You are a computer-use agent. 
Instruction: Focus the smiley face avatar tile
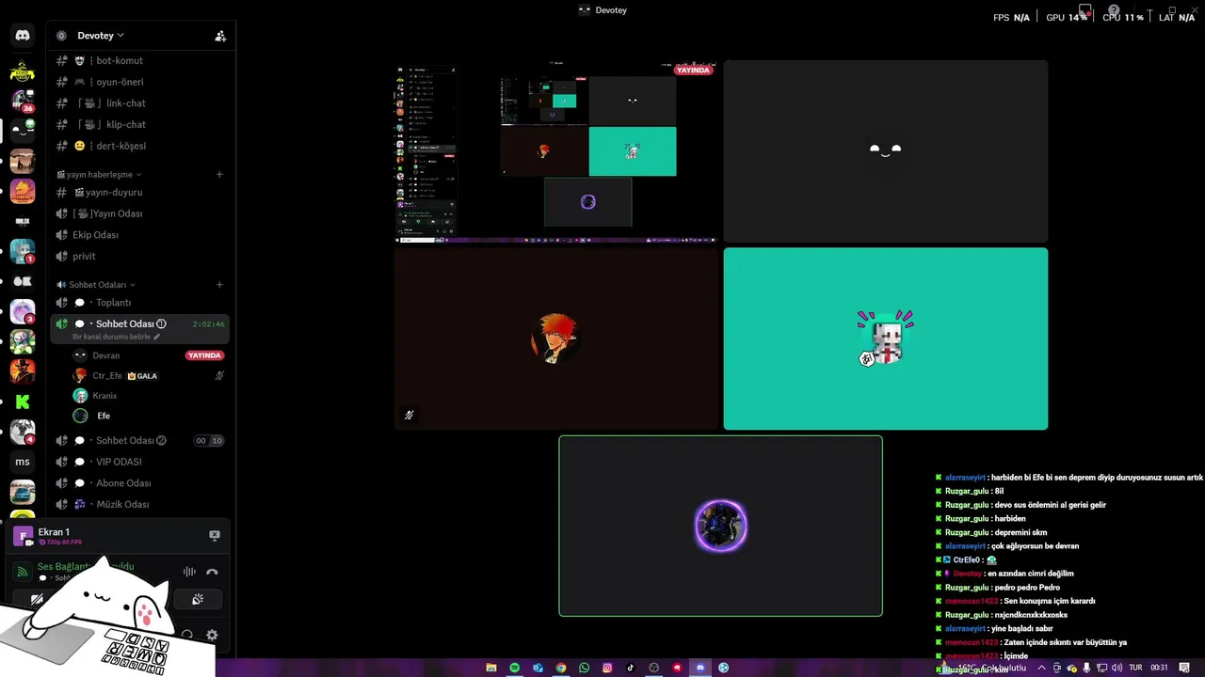(x=885, y=151)
